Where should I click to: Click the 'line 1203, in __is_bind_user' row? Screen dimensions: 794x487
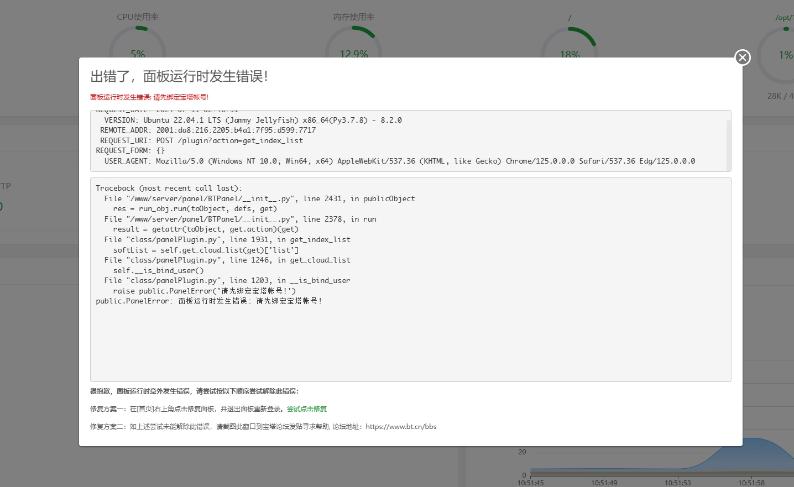coord(227,280)
